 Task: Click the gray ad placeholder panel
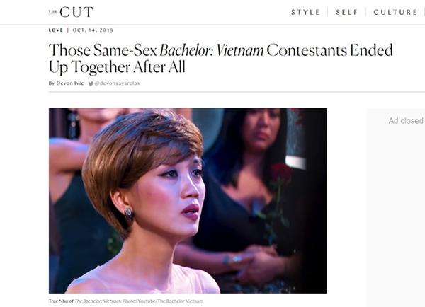point(396,208)
